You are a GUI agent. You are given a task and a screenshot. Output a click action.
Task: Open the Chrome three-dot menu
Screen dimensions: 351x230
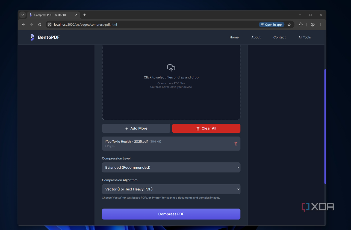pyautogui.click(x=321, y=25)
